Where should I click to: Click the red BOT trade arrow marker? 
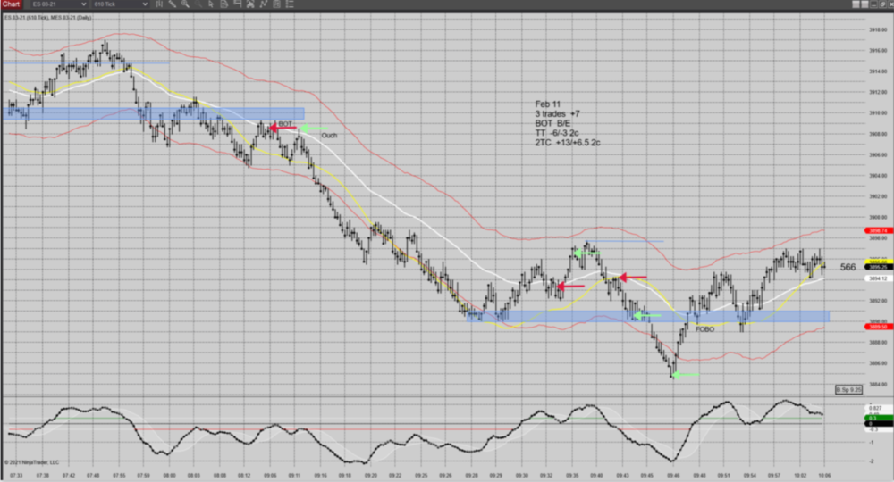coord(284,129)
